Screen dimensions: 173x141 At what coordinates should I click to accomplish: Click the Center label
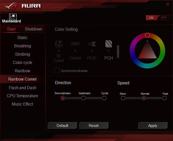pos(75,58)
